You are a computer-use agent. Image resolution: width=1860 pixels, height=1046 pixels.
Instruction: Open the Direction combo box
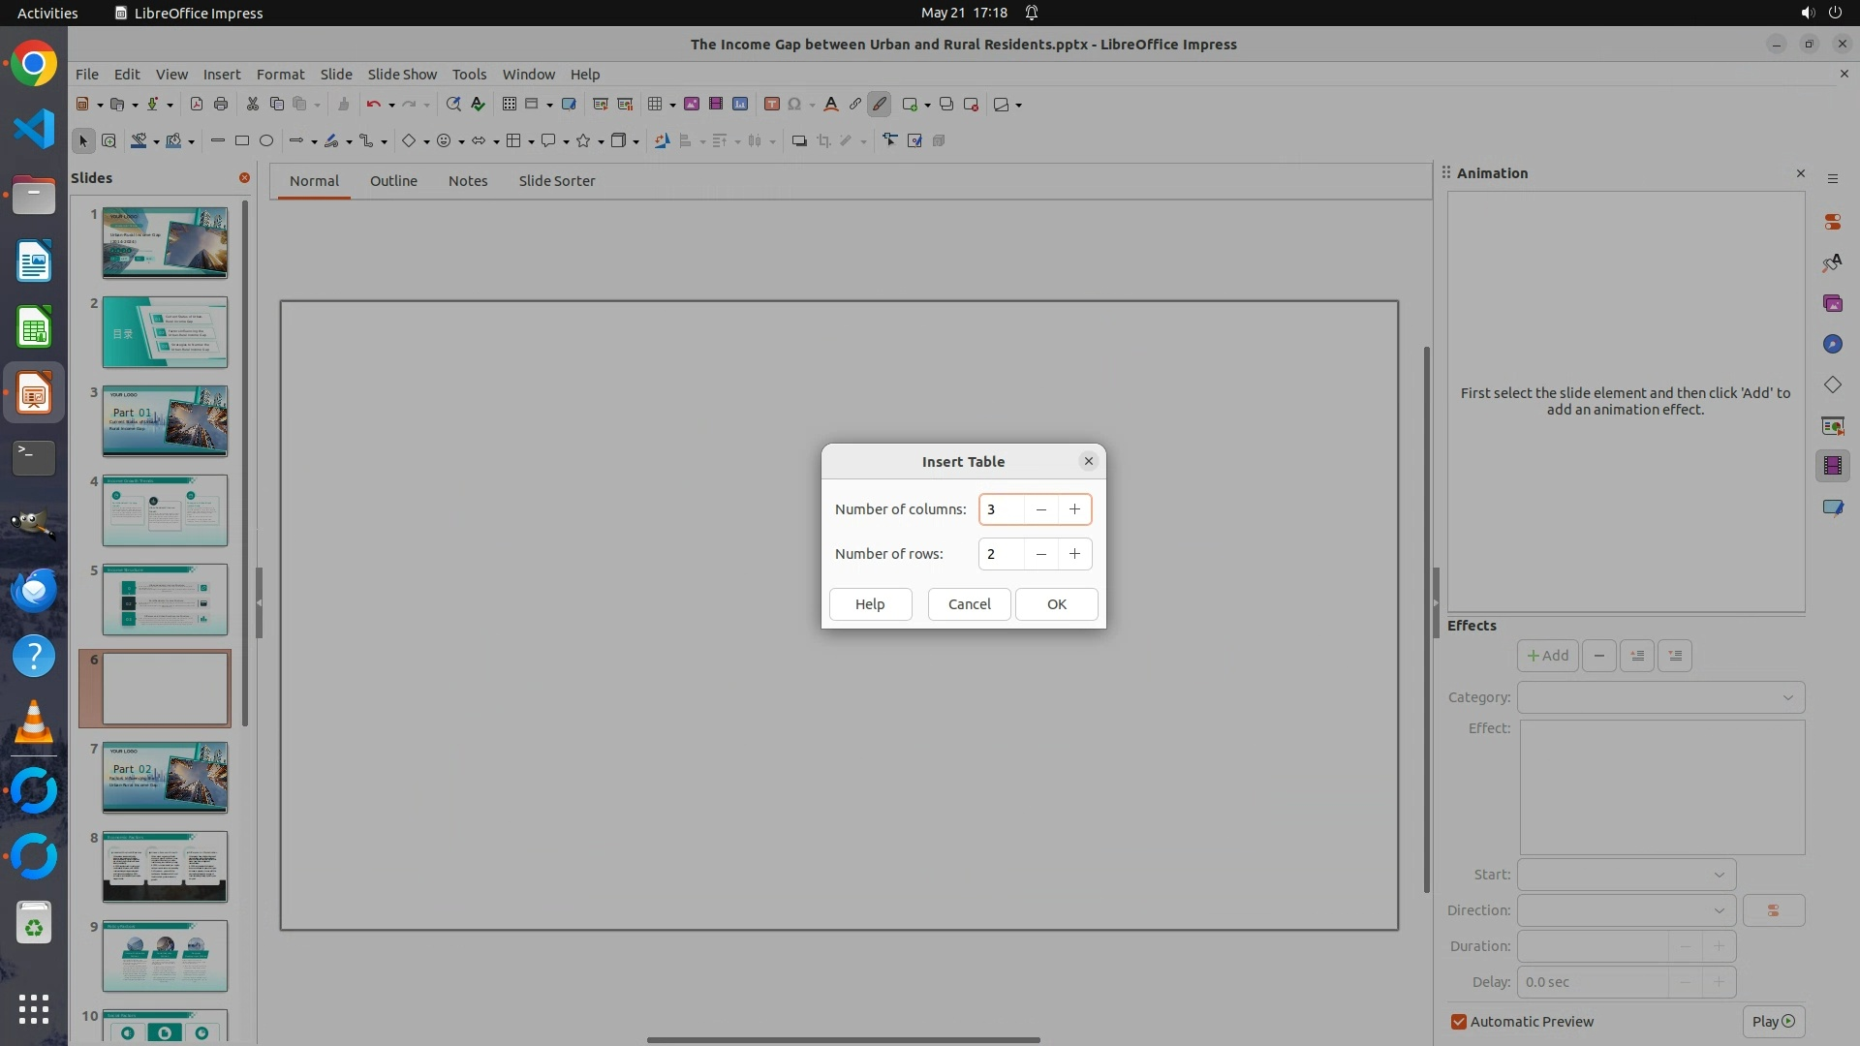pyautogui.click(x=1627, y=910)
